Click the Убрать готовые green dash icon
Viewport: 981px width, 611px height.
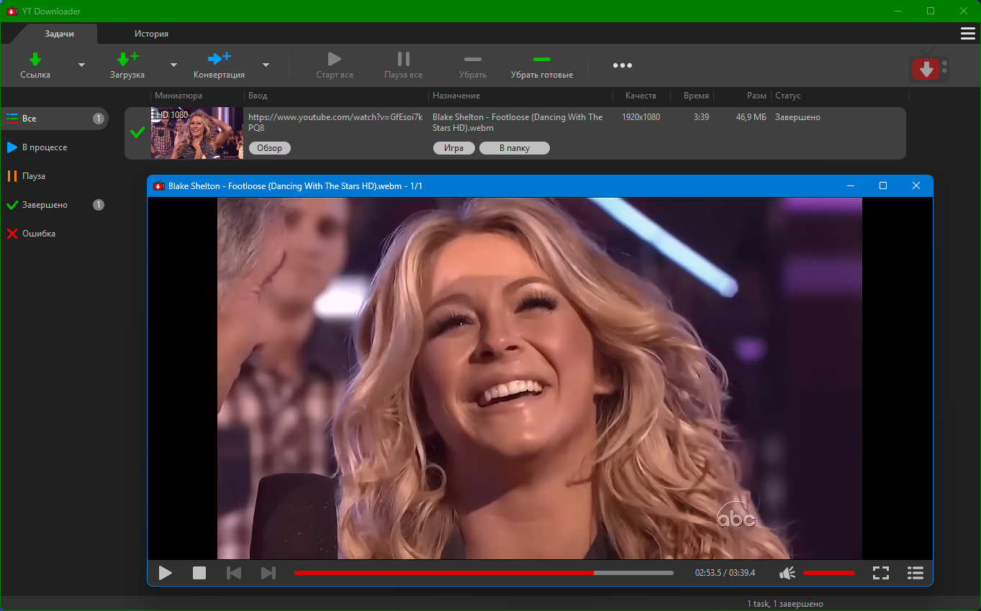[541, 60]
